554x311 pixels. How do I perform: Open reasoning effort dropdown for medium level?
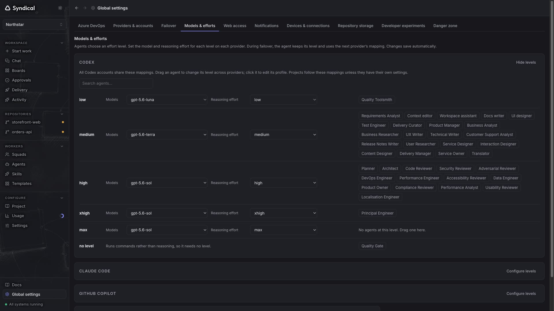point(283,134)
